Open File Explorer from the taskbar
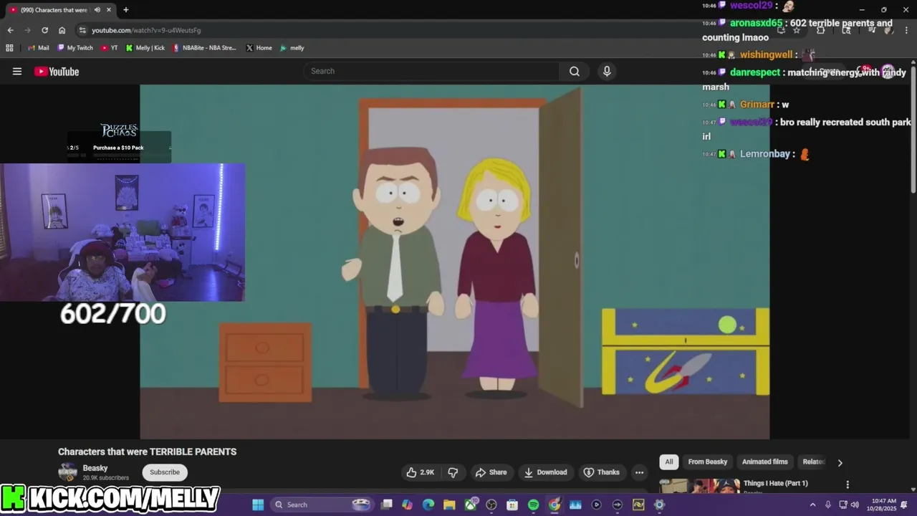 449,505
